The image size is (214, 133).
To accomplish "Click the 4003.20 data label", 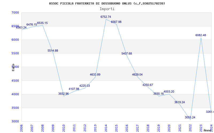I will click(x=169, y=92).
